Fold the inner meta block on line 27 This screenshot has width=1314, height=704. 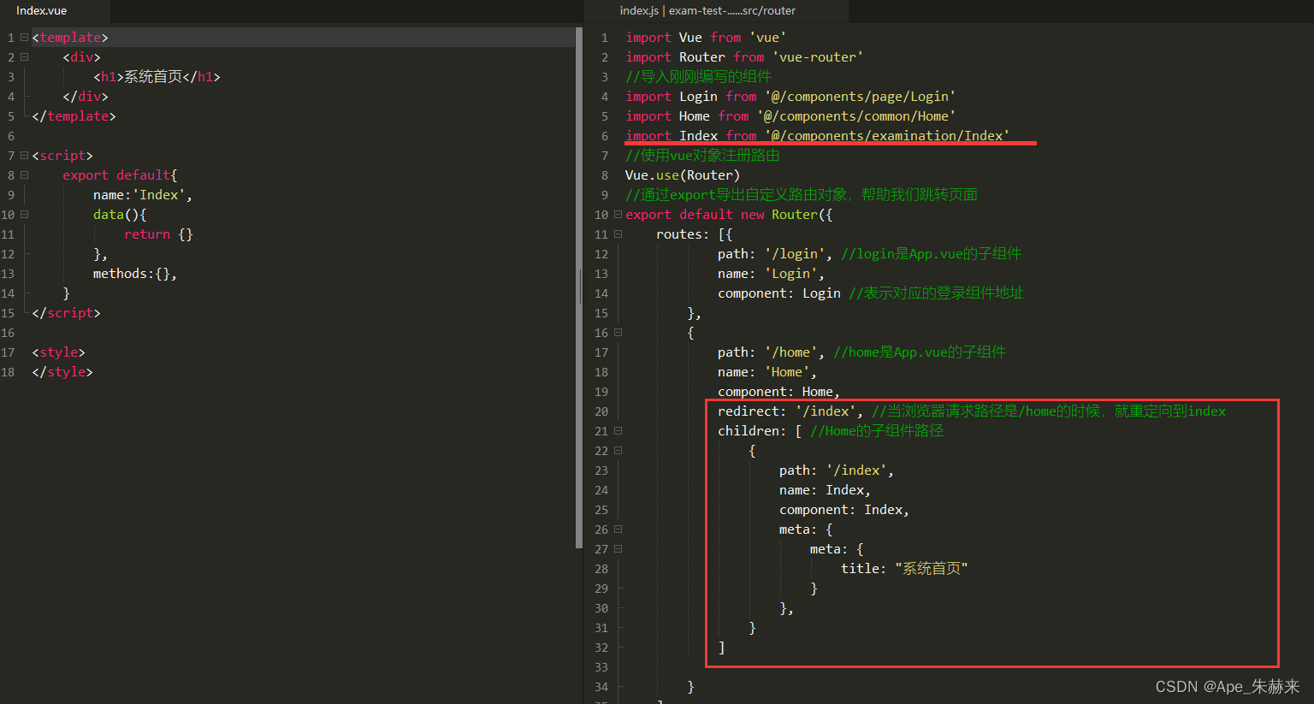618,549
